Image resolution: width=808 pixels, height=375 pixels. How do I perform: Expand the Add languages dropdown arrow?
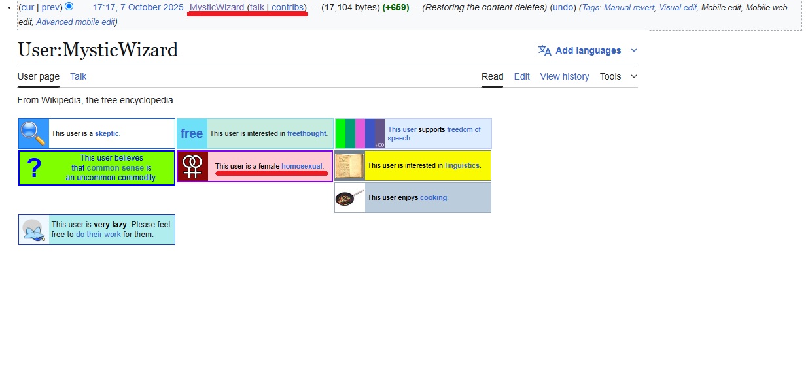633,50
